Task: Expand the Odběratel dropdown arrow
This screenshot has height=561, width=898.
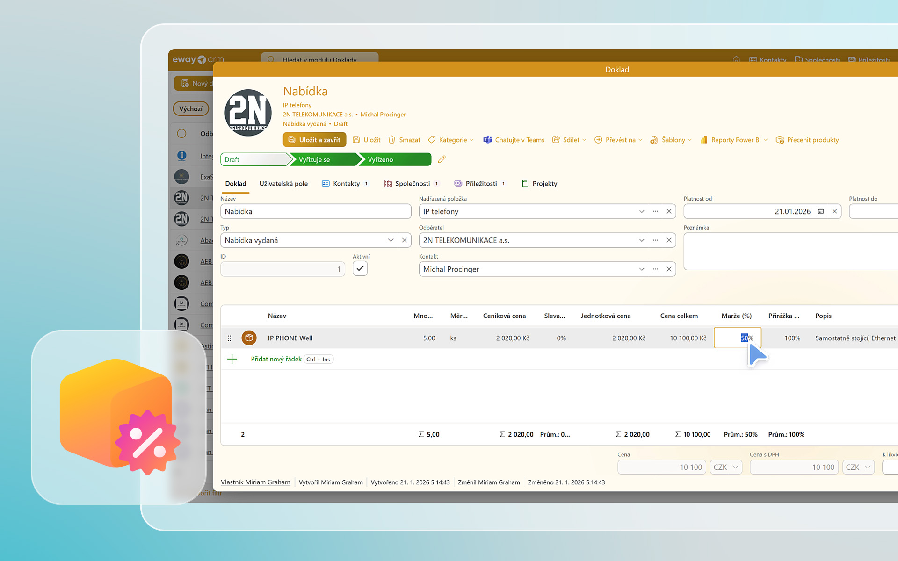Action: pos(642,240)
